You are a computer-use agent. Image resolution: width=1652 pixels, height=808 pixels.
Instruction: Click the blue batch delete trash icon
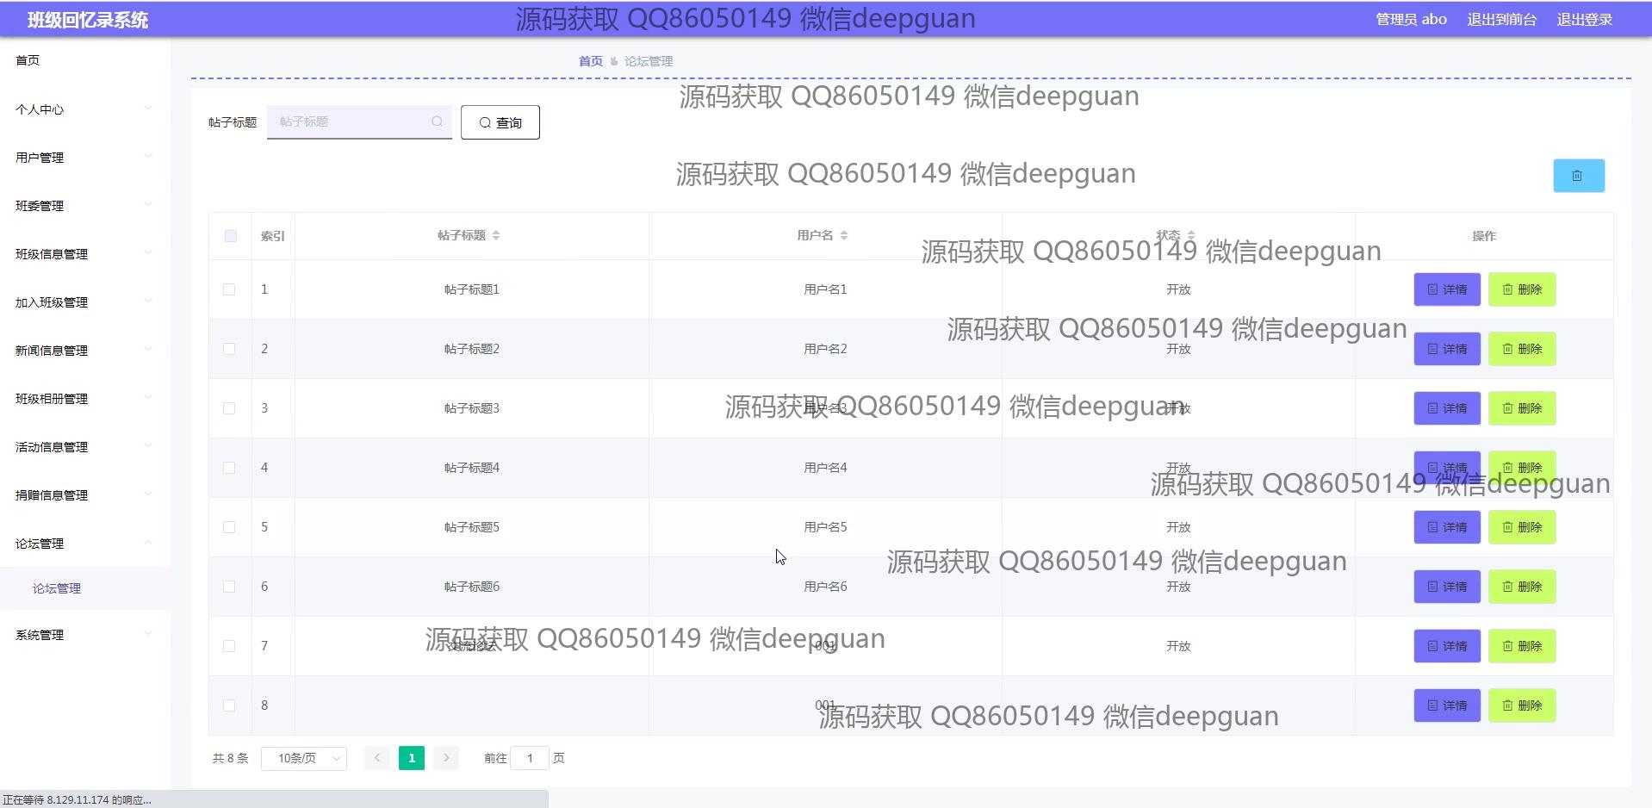pyautogui.click(x=1578, y=176)
